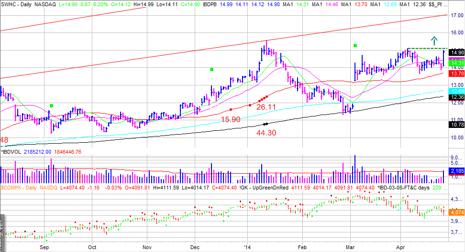Click the 2185212.00 volume value

[37, 152]
